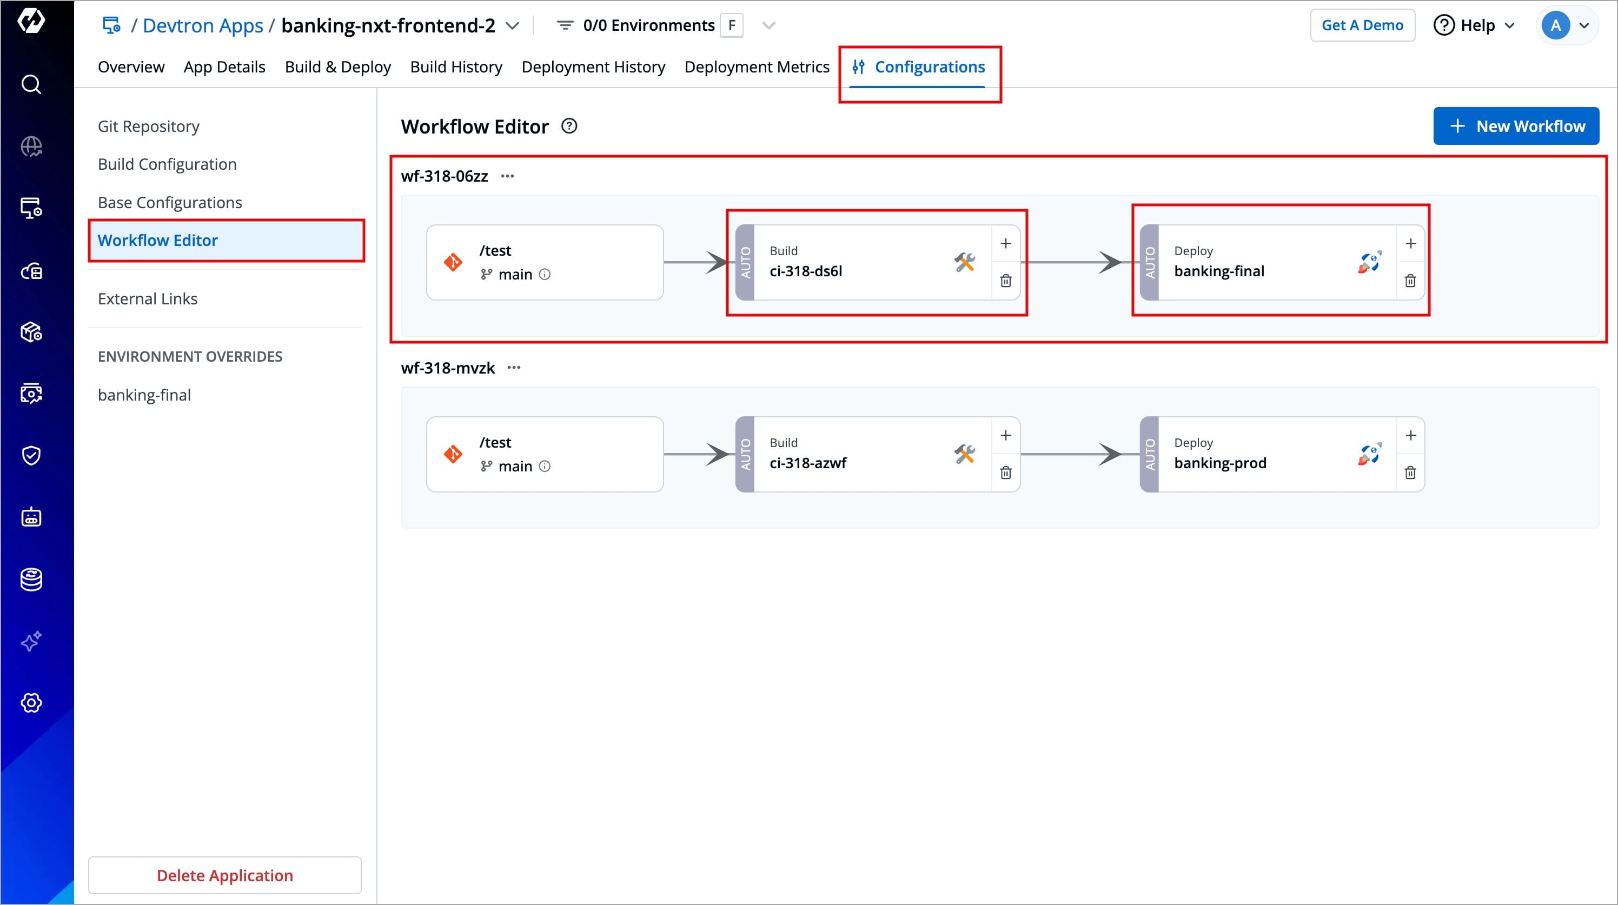The width and height of the screenshot is (1618, 905).
Task: Open Workflow Editor help question icon
Action: coord(569,127)
